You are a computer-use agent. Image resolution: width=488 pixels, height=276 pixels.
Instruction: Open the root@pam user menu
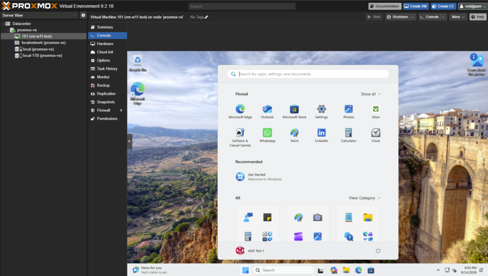click(x=472, y=6)
